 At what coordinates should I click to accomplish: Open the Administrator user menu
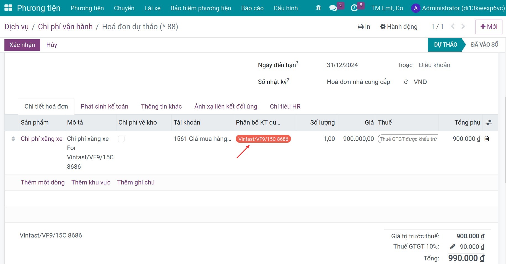click(458, 8)
